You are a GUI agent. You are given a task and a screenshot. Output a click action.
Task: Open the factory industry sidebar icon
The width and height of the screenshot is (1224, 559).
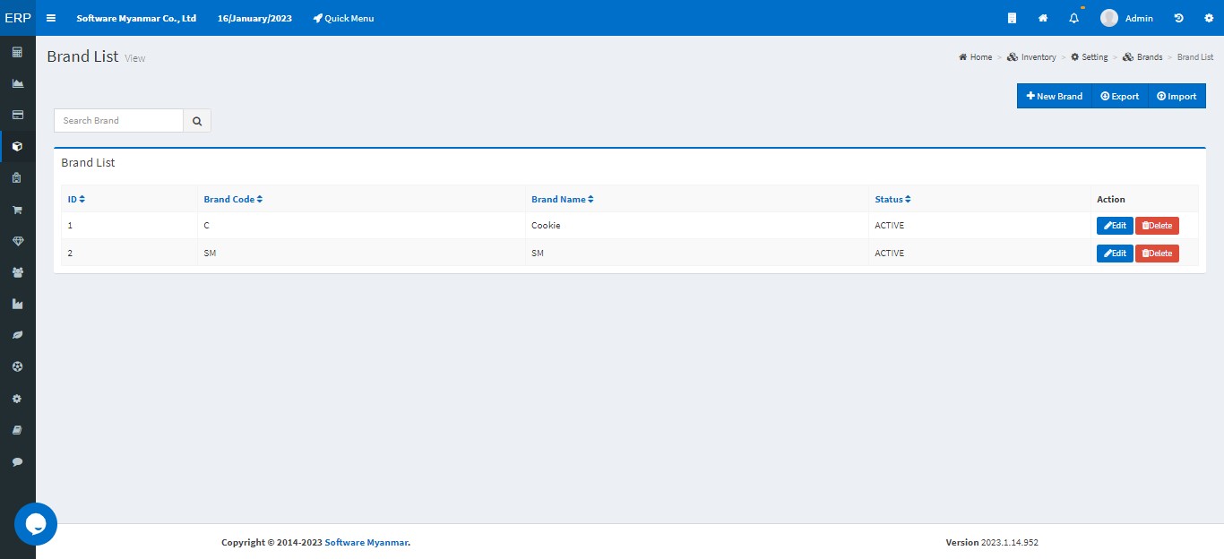click(x=17, y=304)
